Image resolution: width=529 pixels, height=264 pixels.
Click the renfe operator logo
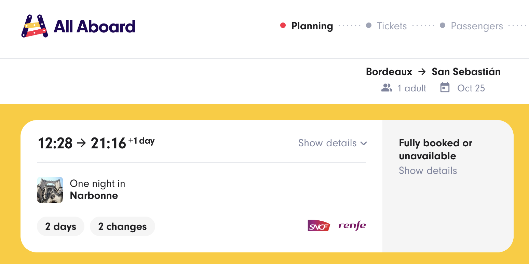tap(352, 226)
